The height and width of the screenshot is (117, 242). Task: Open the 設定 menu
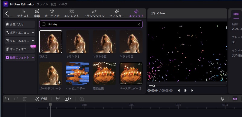pos(54,4)
